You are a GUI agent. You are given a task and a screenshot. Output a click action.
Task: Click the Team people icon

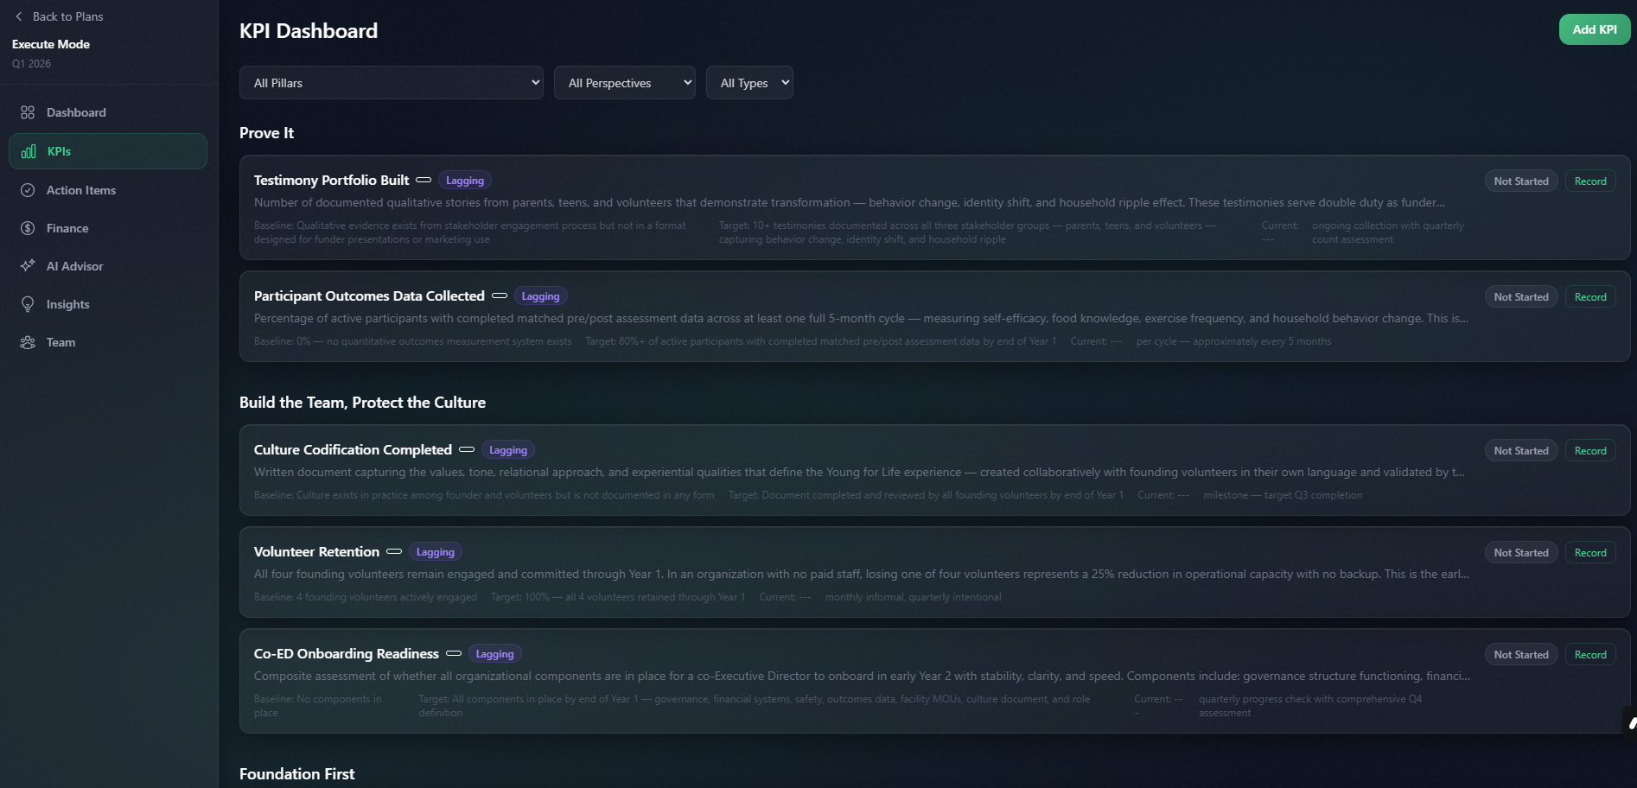coord(28,342)
